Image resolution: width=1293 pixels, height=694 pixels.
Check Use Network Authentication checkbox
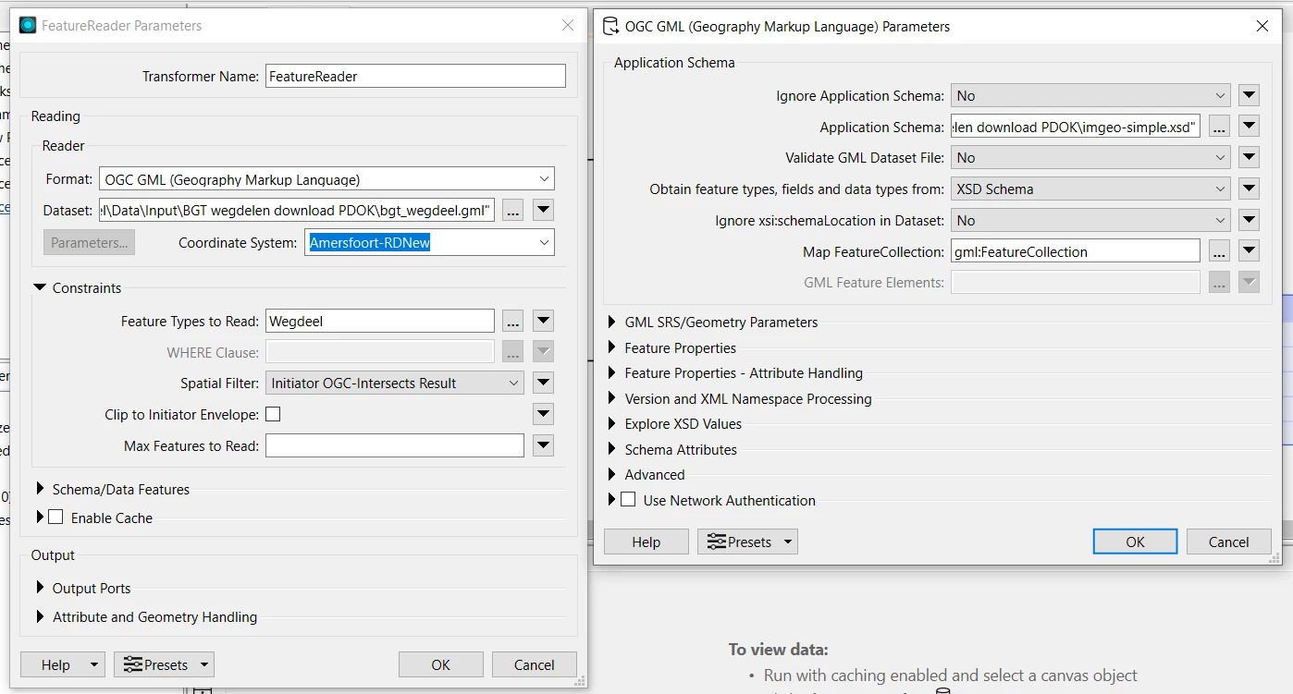628,500
